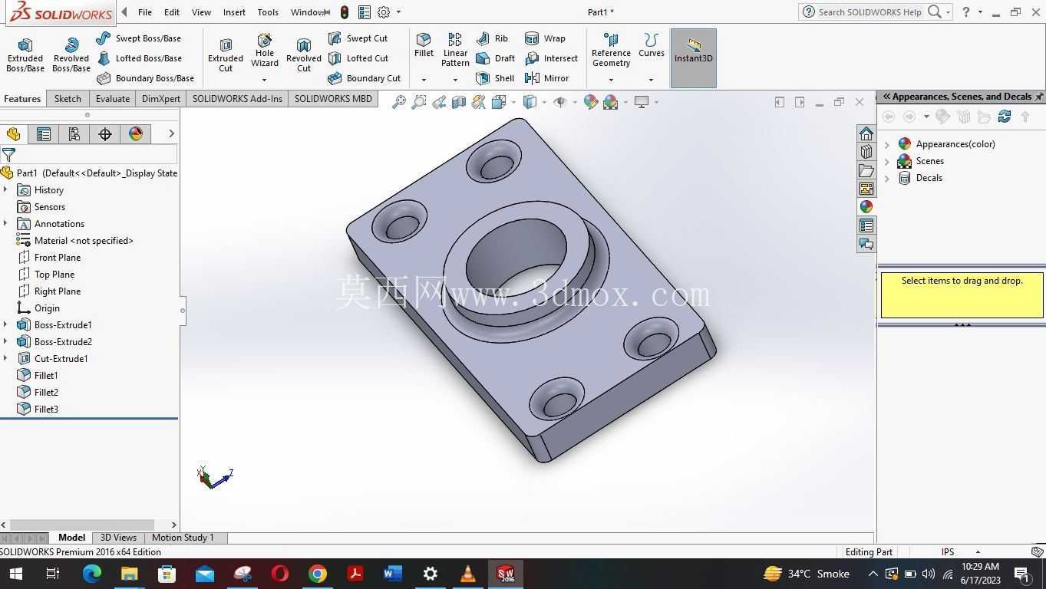Viewport: 1046px width, 589px height.
Task: Expand the History folder
Action: [x=5, y=190]
